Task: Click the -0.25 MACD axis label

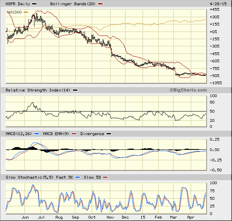Action: 216,160
